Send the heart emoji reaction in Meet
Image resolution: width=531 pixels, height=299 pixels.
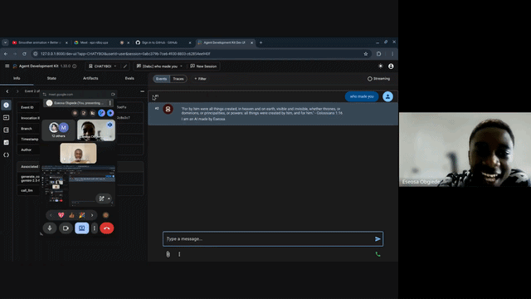(61, 215)
